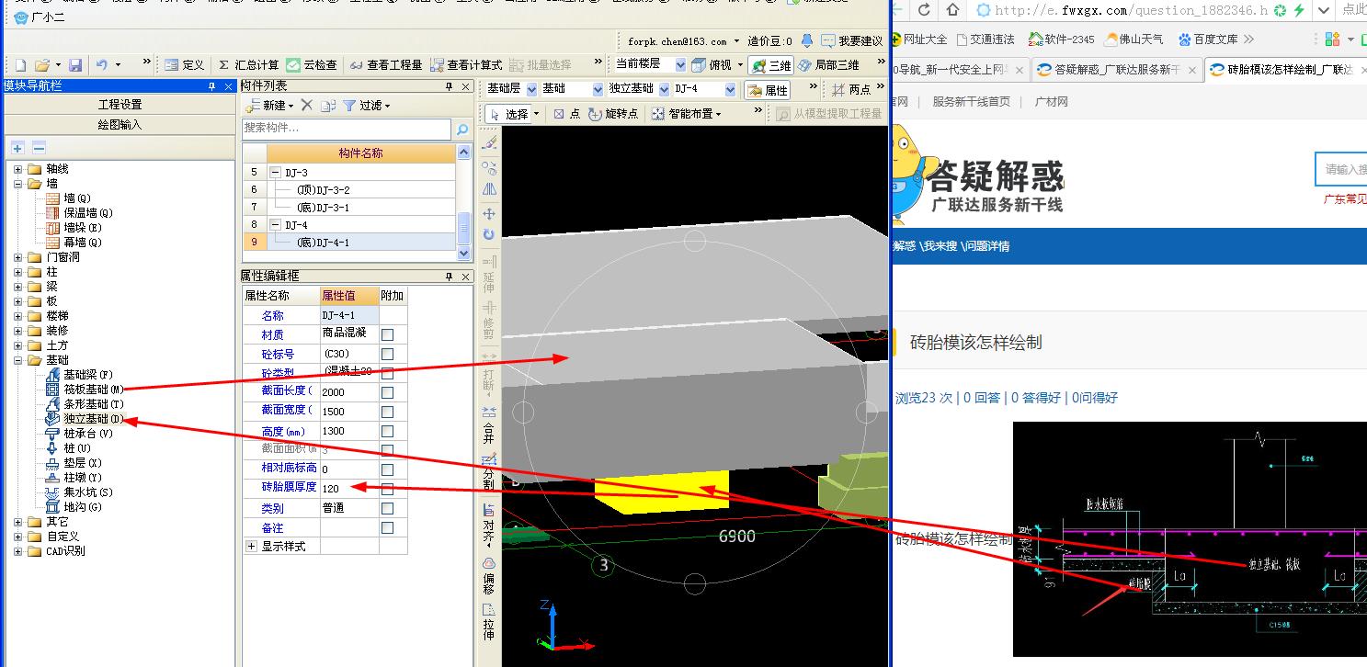Image resolution: width=1367 pixels, height=667 pixels.
Task: Open 智能布置 smart layout menu
Action: pos(687,114)
